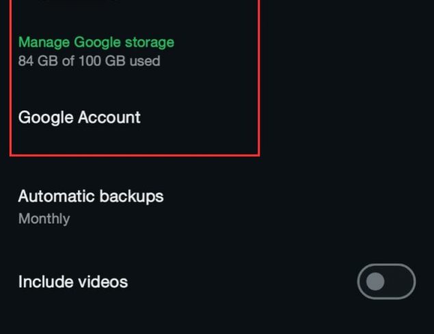Enable video backups using the switch track
Screen dimensions: 434x334
(386, 282)
